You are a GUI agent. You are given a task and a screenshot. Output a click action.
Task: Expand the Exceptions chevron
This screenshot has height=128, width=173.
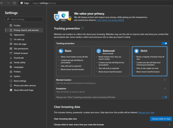[x=165, y=89]
